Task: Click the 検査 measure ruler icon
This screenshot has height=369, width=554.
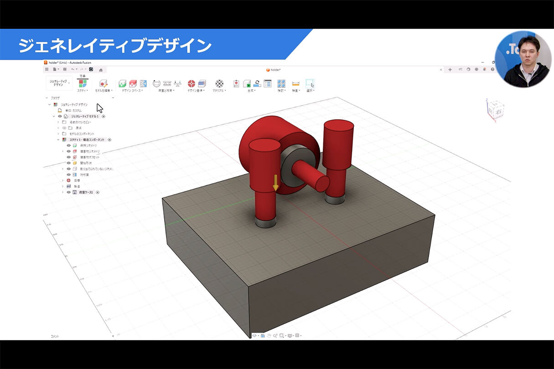Action: pyautogui.click(x=296, y=83)
